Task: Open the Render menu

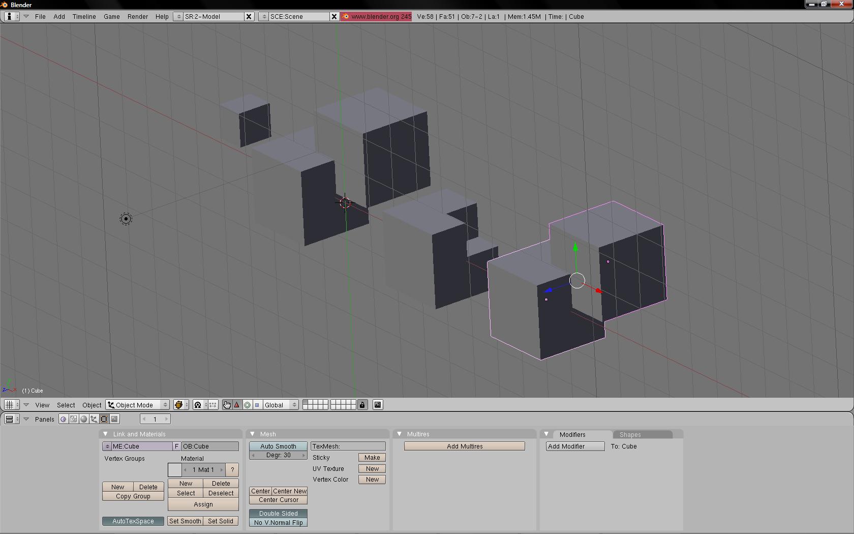Action: pos(137,16)
